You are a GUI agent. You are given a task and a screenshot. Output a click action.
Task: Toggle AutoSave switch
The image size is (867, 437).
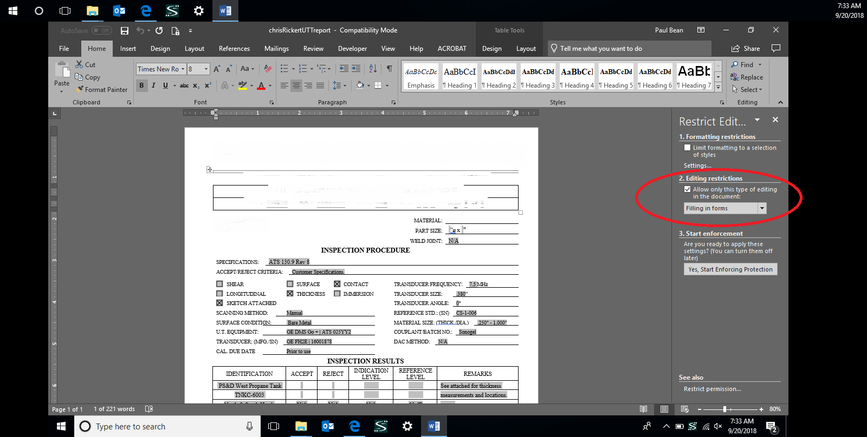click(102, 30)
